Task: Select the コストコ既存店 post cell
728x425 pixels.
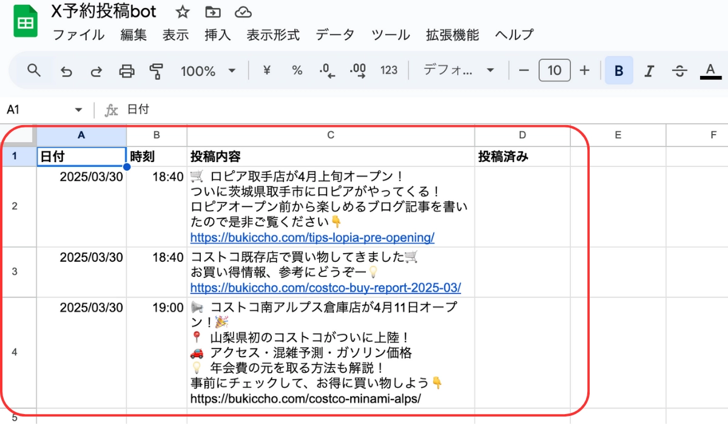Action: 331,271
